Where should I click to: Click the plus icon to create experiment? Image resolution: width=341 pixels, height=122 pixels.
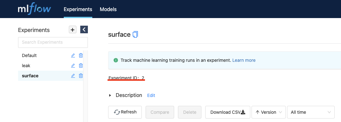click(x=73, y=29)
